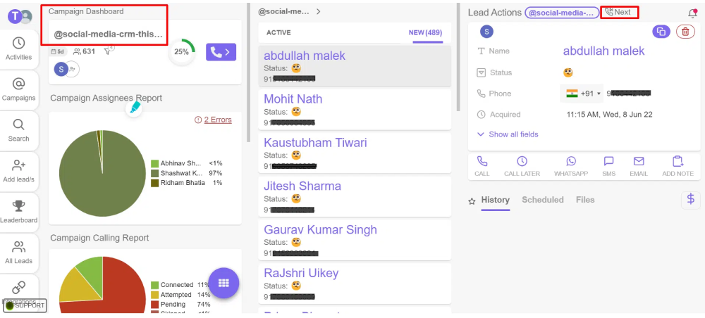Image resolution: width=705 pixels, height=318 pixels.
Task: Click the 5d duration badge
Action: 58,51
